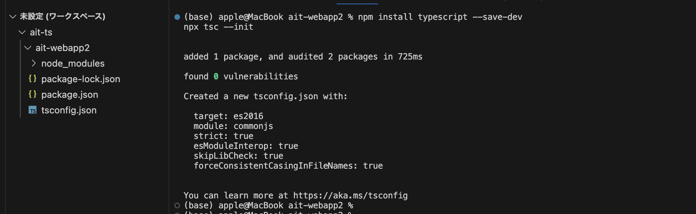Click the gray command circle at the last prompt
The image size is (696, 214).
point(177,205)
